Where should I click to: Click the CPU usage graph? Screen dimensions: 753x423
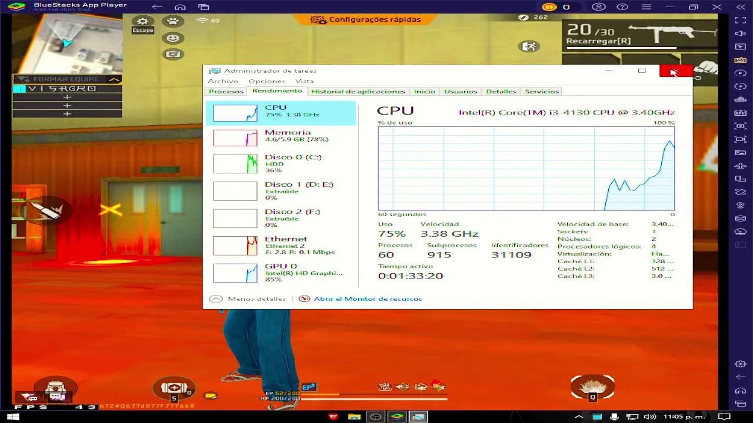[526, 168]
